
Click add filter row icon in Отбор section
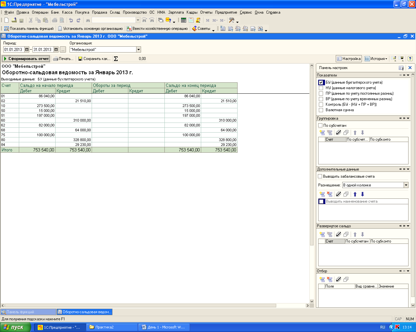[x=322, y=279]
